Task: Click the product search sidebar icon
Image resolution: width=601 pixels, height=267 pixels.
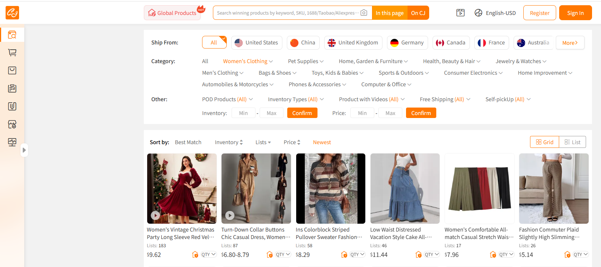Action: coord(12,35)
